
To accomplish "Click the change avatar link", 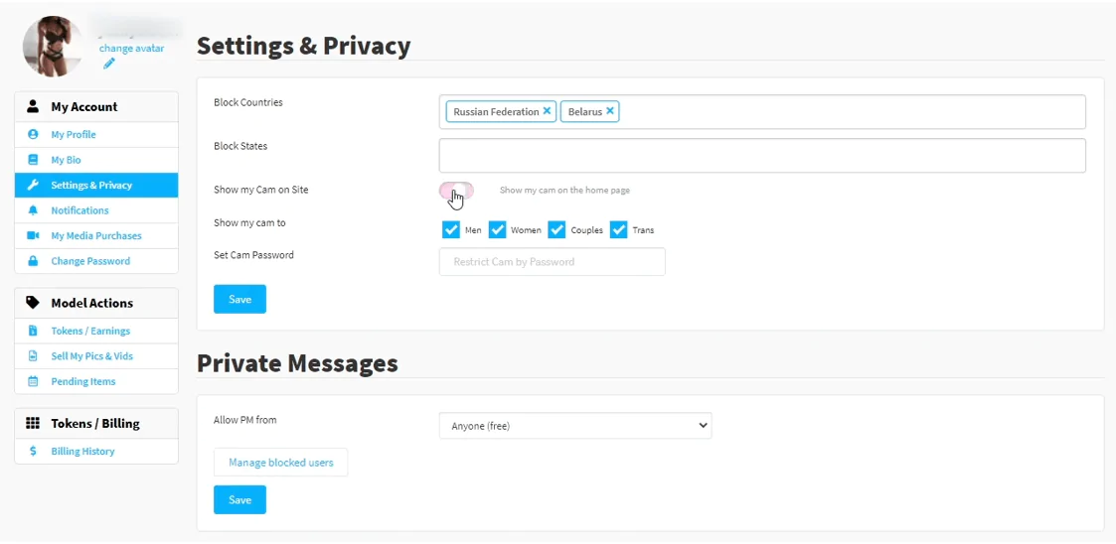I will click(x=131, y=49).
